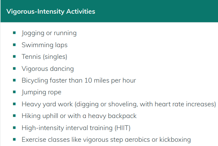Click the bullet beside Bicycling faster

tap(14, 80)
